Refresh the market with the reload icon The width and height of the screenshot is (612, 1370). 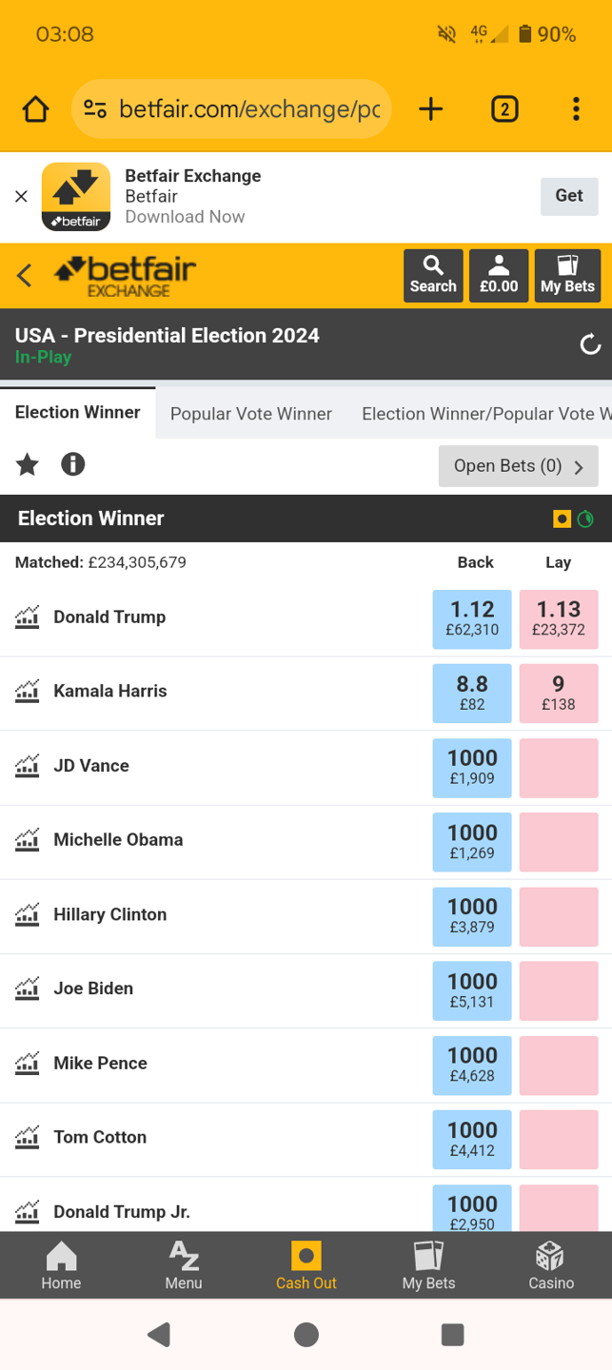(x=590, y=344)
